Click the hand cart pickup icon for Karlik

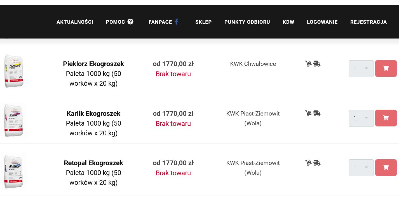point(308,113)
